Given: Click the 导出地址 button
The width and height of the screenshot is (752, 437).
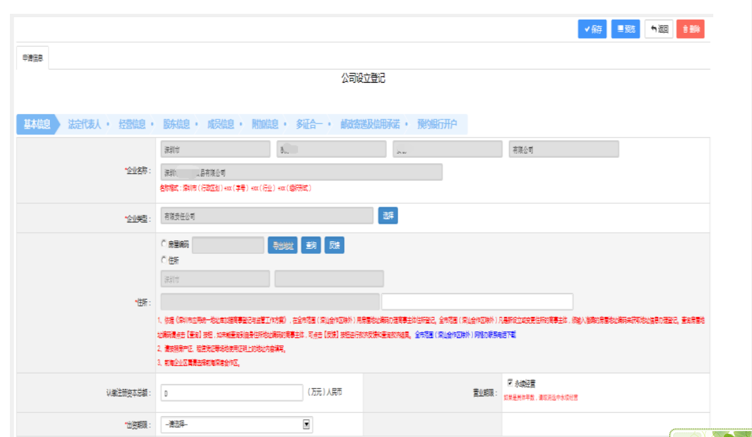Looking at the screenshot, I should click(x=283, y=245).
